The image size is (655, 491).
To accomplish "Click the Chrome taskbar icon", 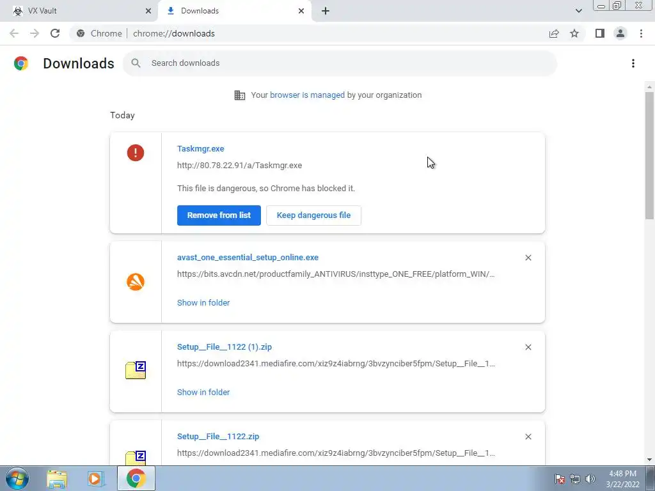I will tap(136, 478).
